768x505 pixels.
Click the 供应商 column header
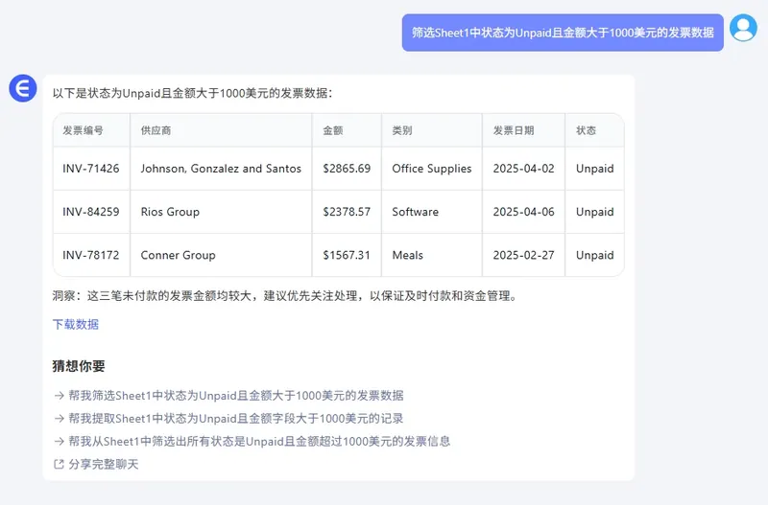tap(156, 130)
